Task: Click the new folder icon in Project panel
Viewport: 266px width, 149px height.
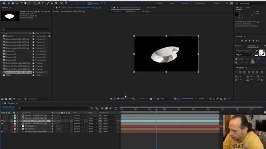Action: (x=6, y=99)
